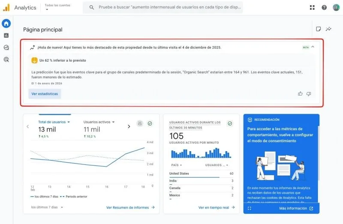Click the Mexico country row
Viewport: 343px width, 224px height.
pos(201,196)
